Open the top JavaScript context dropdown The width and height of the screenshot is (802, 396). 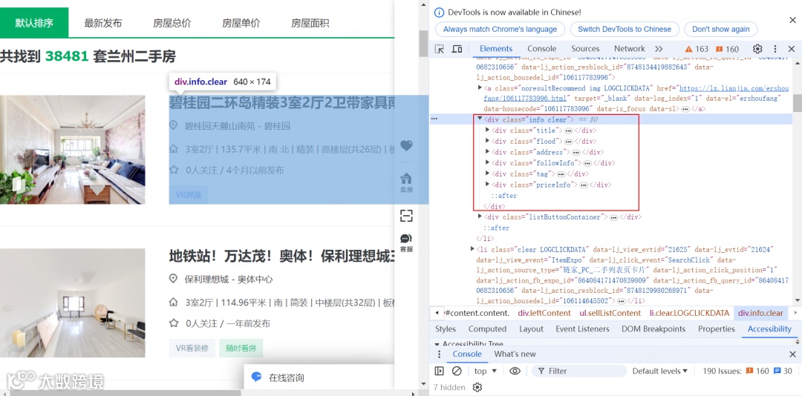(x=486, y=371)
